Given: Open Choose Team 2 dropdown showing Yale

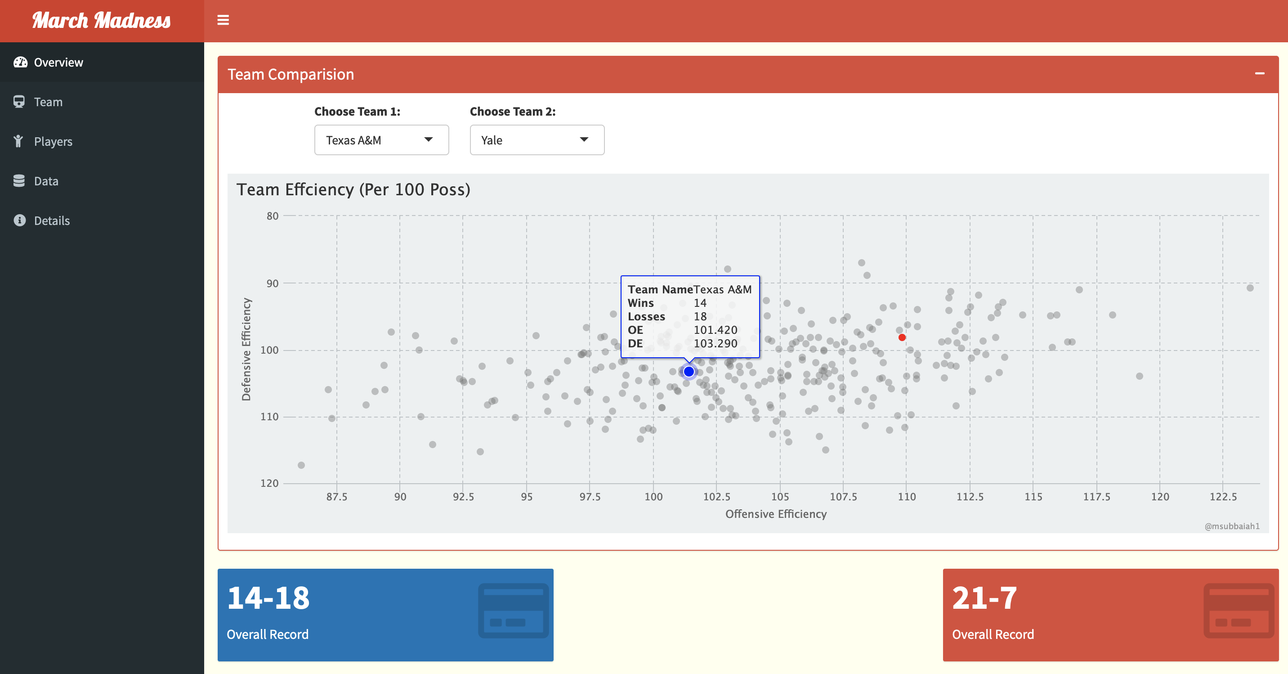Looking at the screenshot, I should [537, 140].
